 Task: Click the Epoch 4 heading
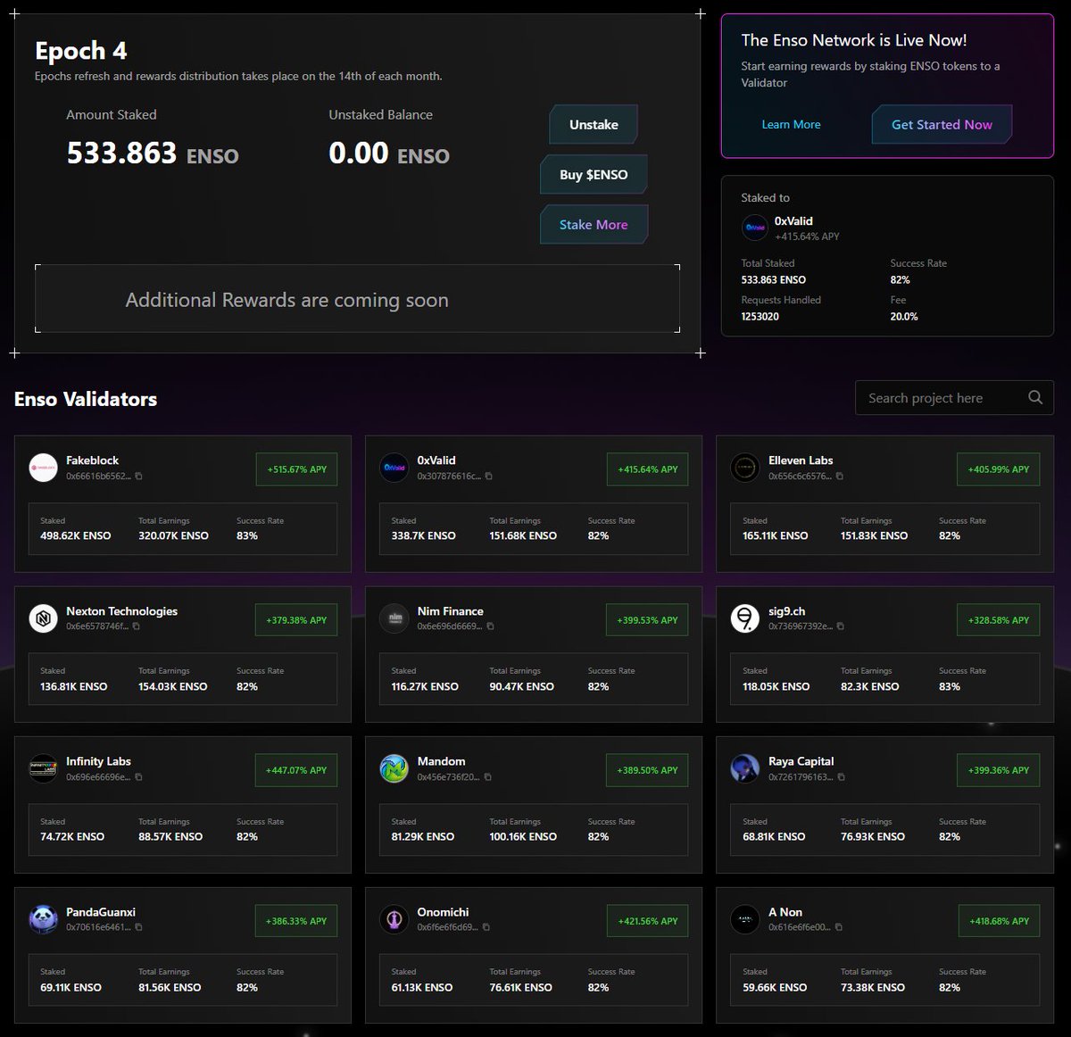[80, 51]
